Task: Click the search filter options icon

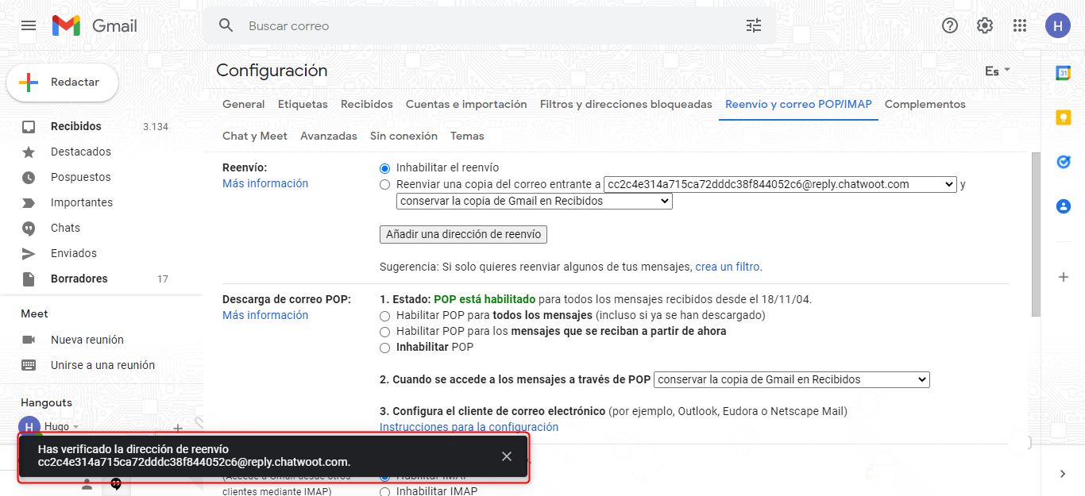Action: (x=753, y=25)
